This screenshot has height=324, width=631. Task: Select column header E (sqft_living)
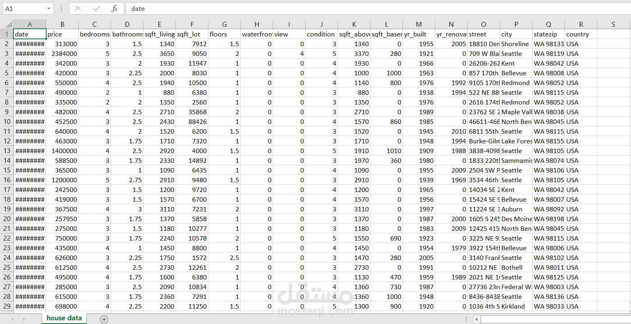159,24
